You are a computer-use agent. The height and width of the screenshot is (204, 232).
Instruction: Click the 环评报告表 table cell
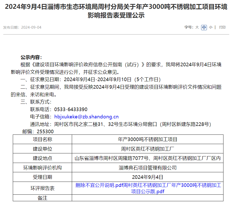click(42, 188)
